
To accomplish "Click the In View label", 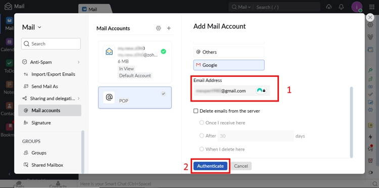I will (126, 69).
